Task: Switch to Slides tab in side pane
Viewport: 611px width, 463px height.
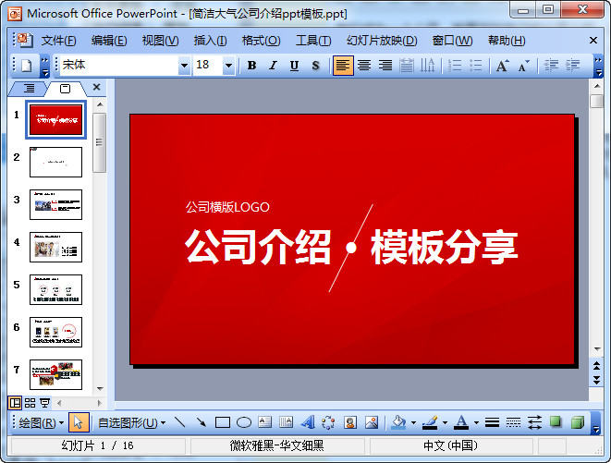Action: coord(65,89)
